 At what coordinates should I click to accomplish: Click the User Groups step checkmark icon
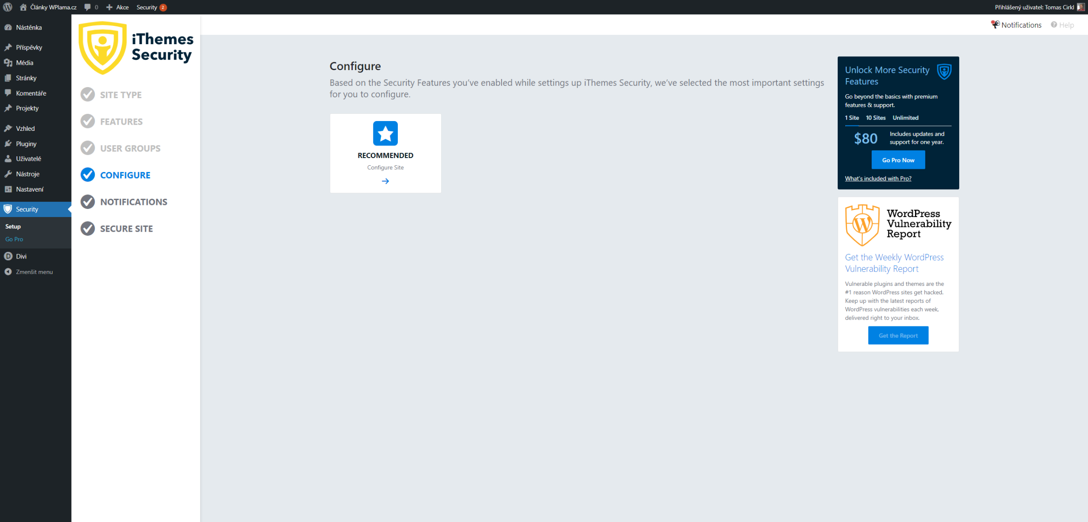88,148
